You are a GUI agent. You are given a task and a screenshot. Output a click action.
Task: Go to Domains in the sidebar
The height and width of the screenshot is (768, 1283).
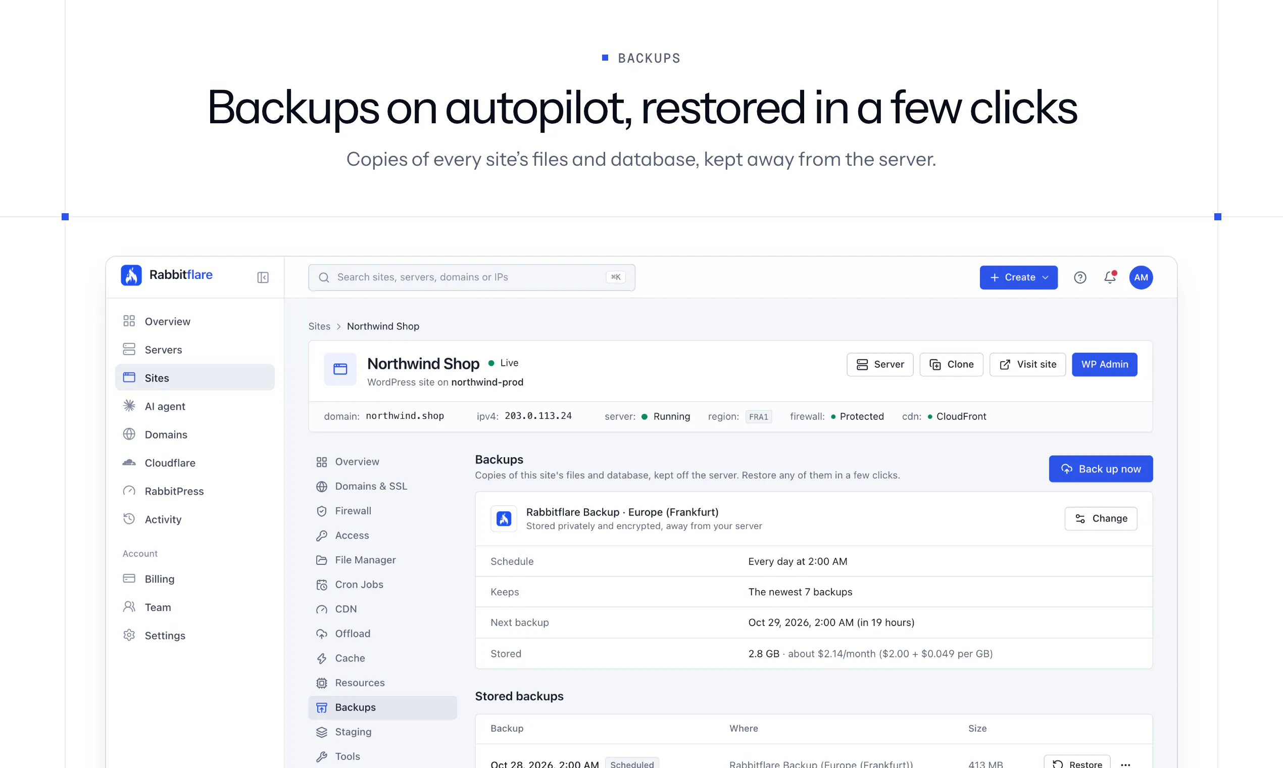(x=194, y=434)
